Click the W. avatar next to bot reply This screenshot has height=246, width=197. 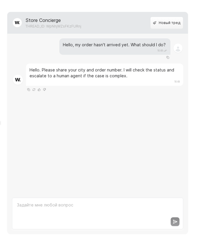tap(18, 80)
